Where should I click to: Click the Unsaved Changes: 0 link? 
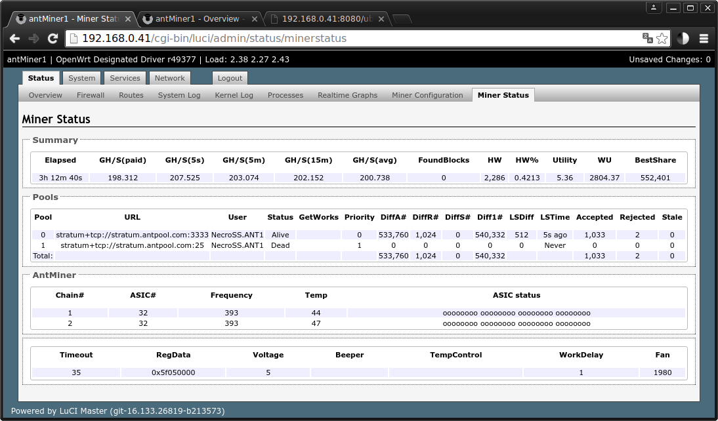[x=669, y=60]
